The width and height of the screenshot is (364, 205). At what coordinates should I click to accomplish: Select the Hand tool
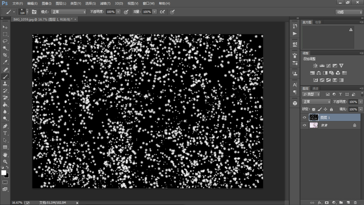pos(5,155)
